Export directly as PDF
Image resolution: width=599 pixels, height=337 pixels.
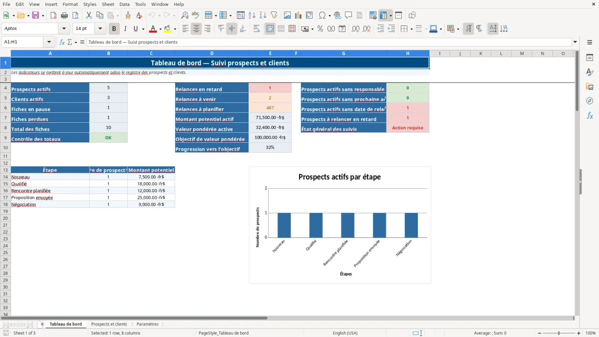click(x=53, y=15)
